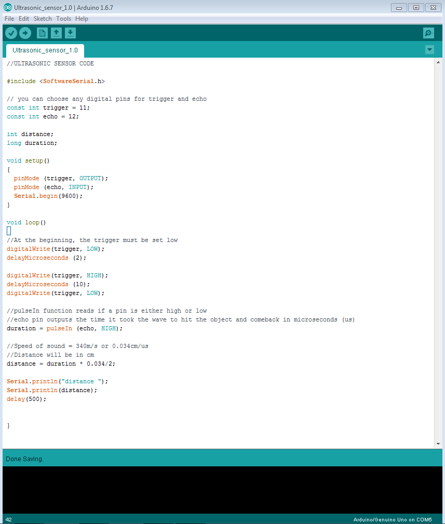Click the 'Done Saving.' status message
The width and height of the screenshot is (445, 524).
point(24,459)
